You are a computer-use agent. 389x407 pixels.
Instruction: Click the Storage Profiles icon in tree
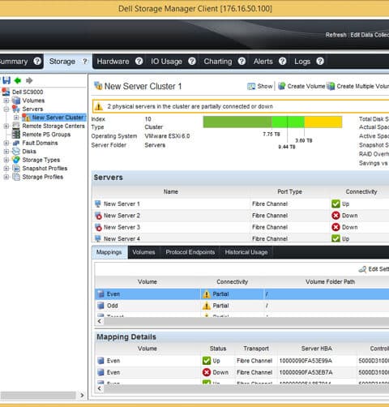click(x=16, y=177)
